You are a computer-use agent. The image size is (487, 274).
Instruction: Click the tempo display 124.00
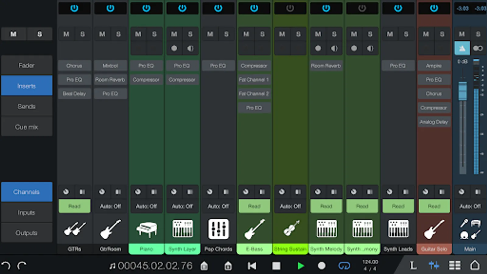tap(370, 262)
